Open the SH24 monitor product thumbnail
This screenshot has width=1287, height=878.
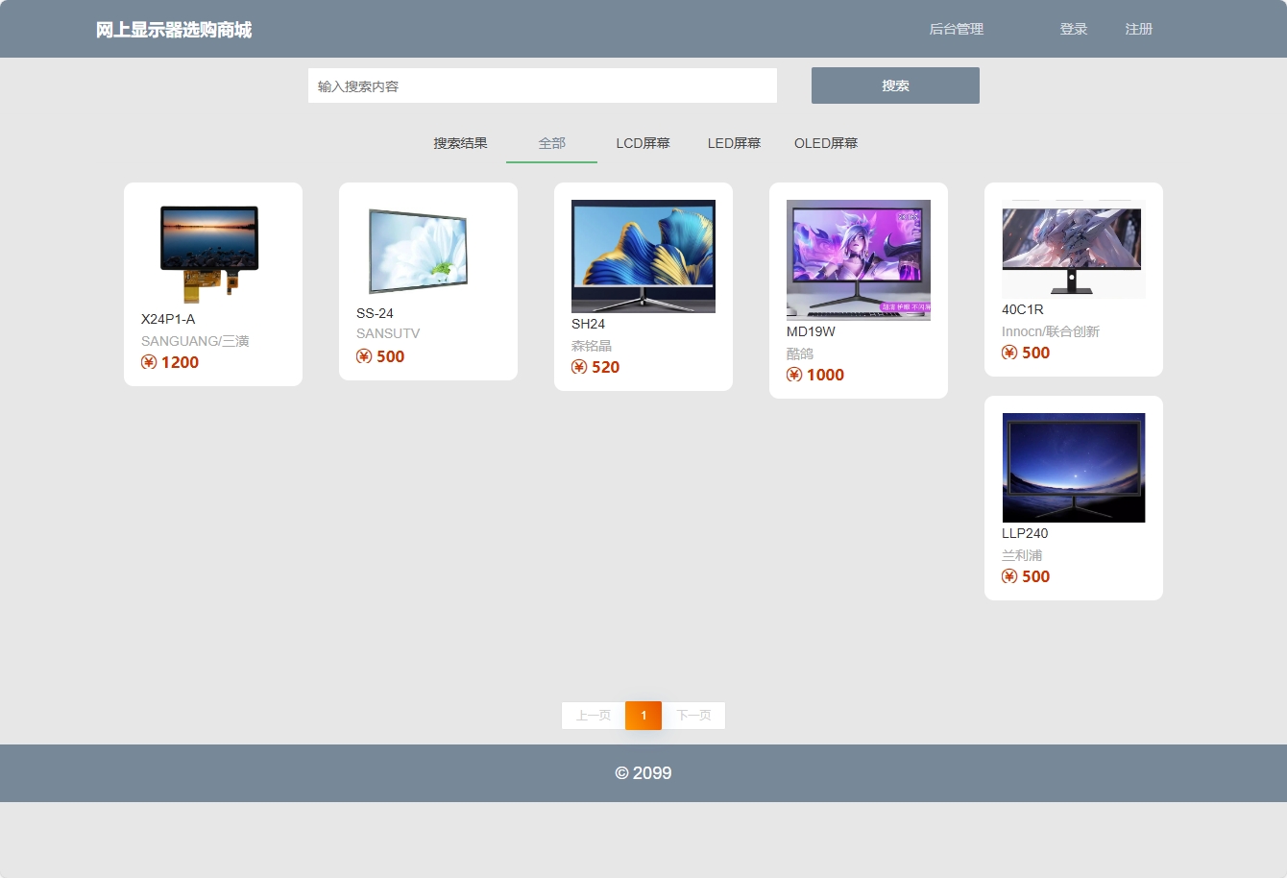pos(643,256)
